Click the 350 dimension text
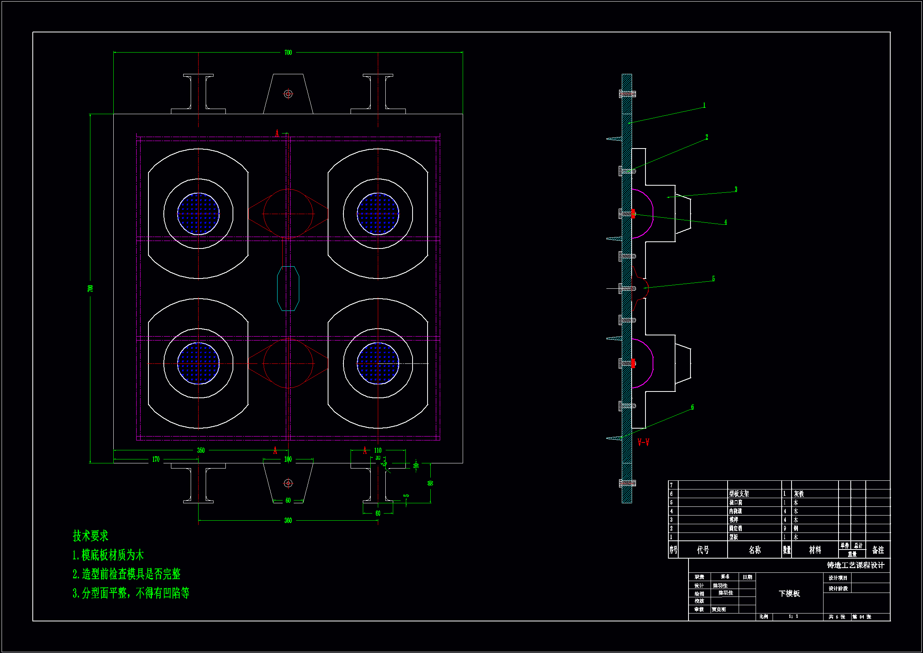Screen dimensions: 923x653 click(x=201, y=451)
